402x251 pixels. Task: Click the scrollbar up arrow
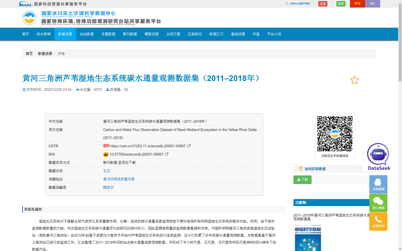(400, 2)
